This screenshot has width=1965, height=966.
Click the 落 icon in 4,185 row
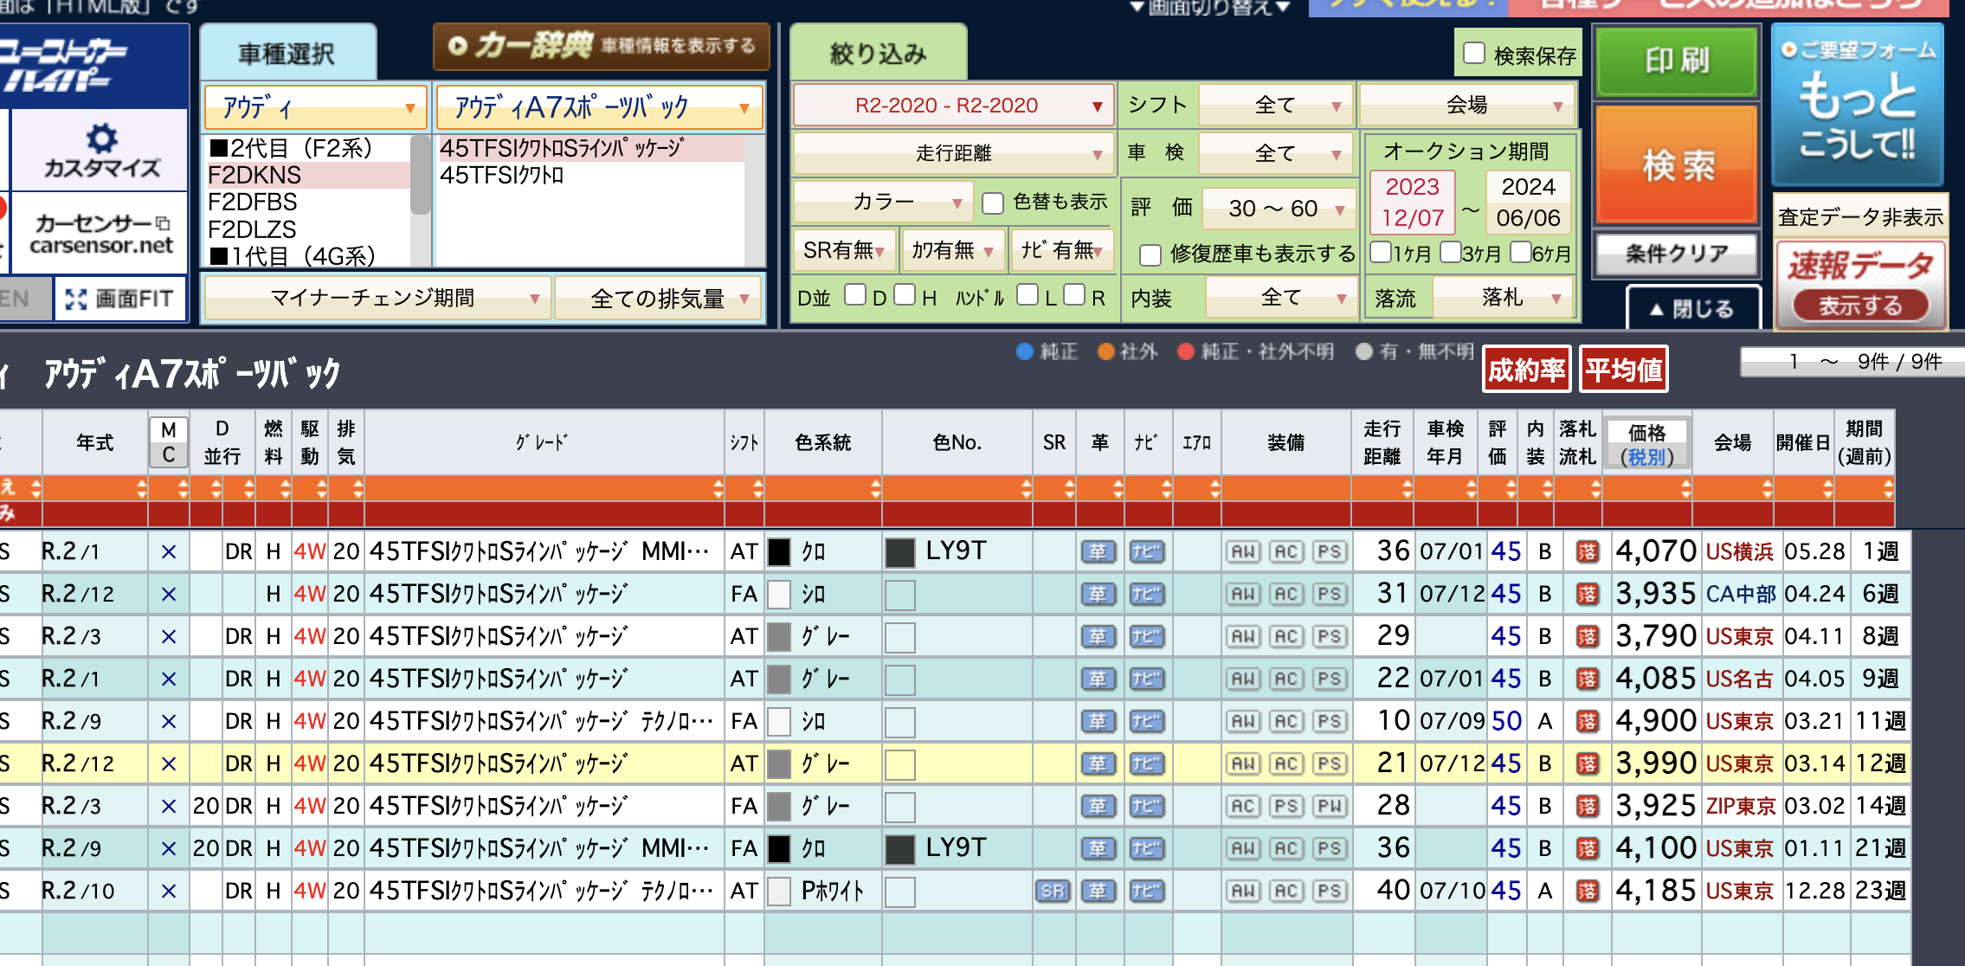[1587, 891]
